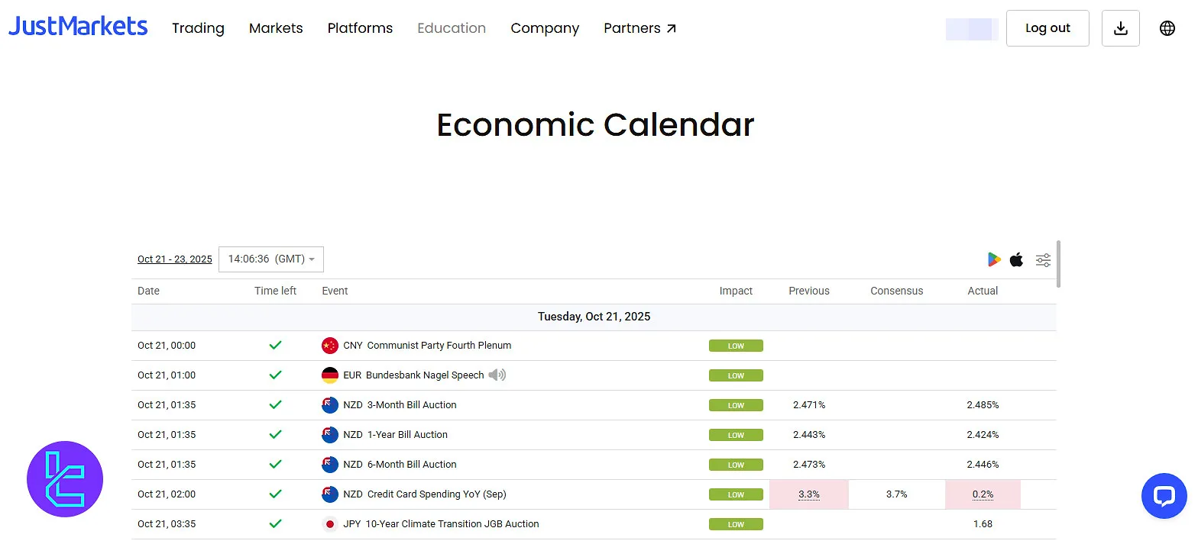This screenshot has width=1198, height=544.
Task: Open the Google Play app download icon
Action: click(993, 259)
